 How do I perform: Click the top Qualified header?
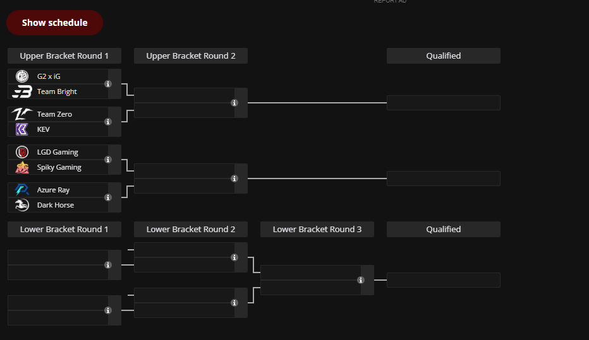point(444,56)
